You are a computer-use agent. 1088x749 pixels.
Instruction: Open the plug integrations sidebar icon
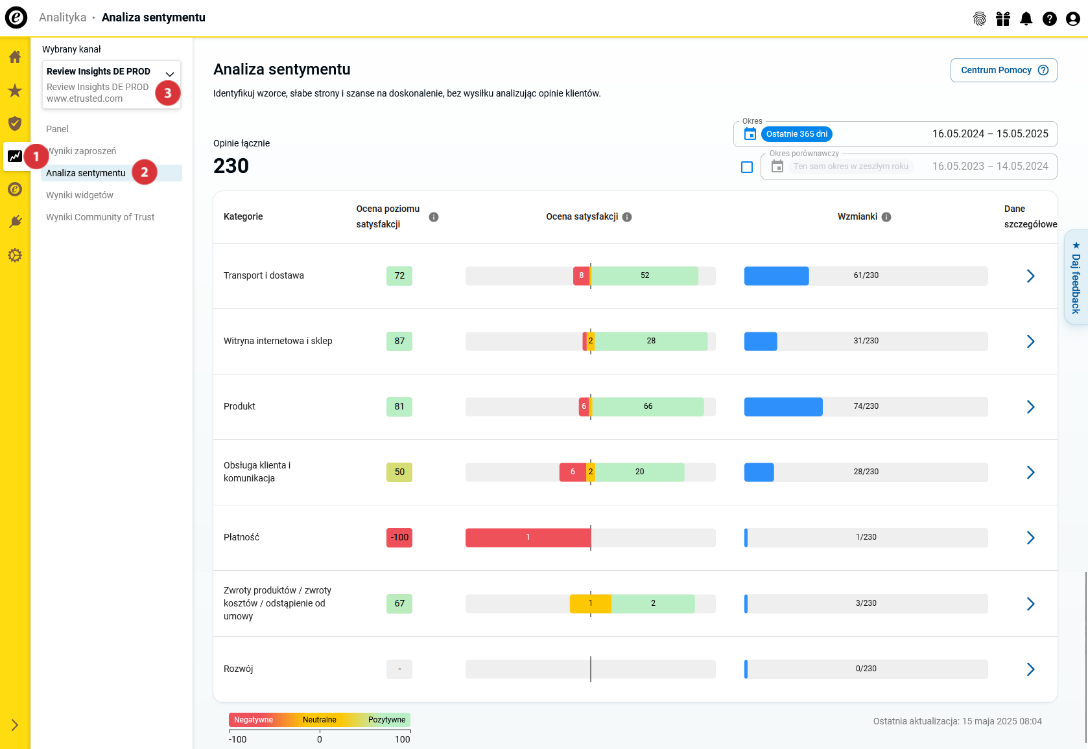tap(15, 222)
